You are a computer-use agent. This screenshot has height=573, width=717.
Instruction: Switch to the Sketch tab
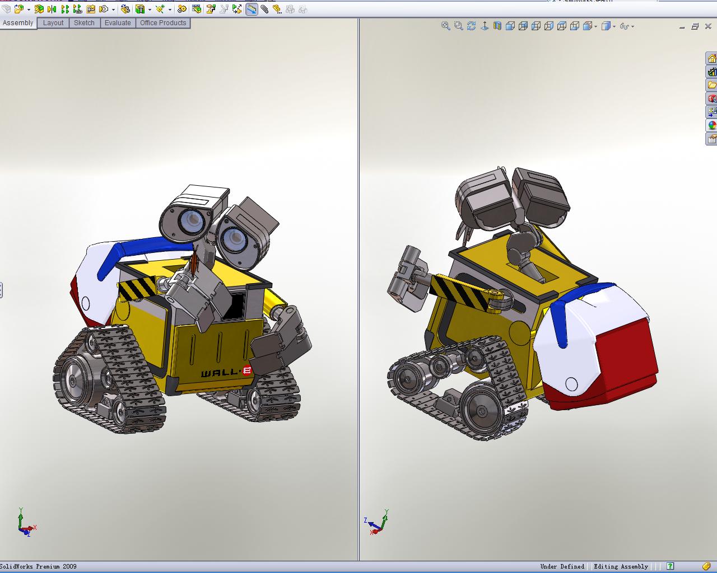[84, 23]
